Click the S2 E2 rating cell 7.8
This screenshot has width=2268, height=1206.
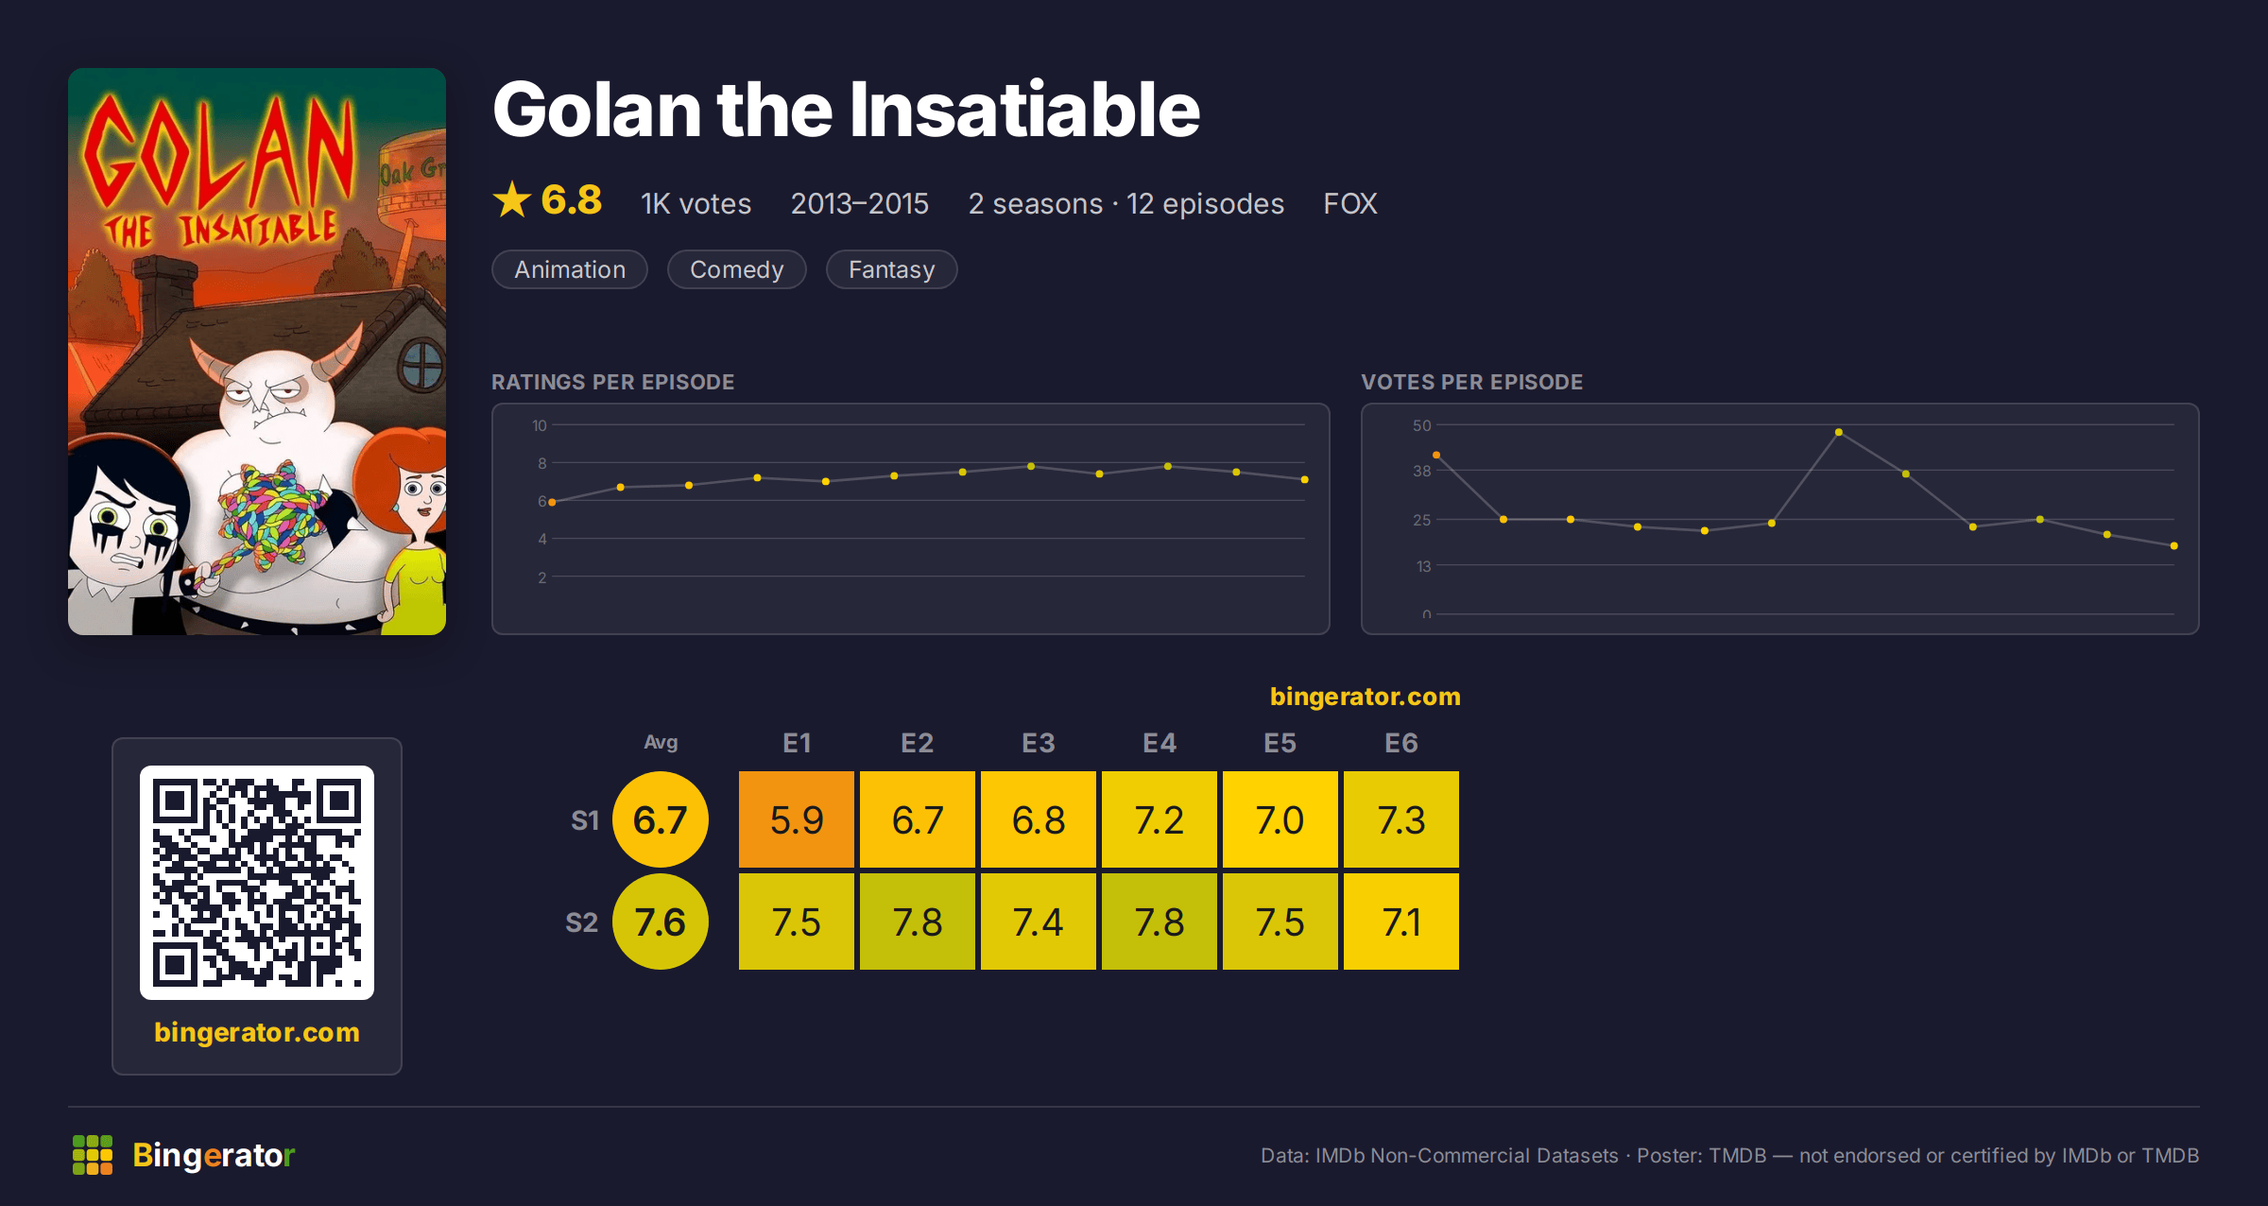[x=918, y=922]
